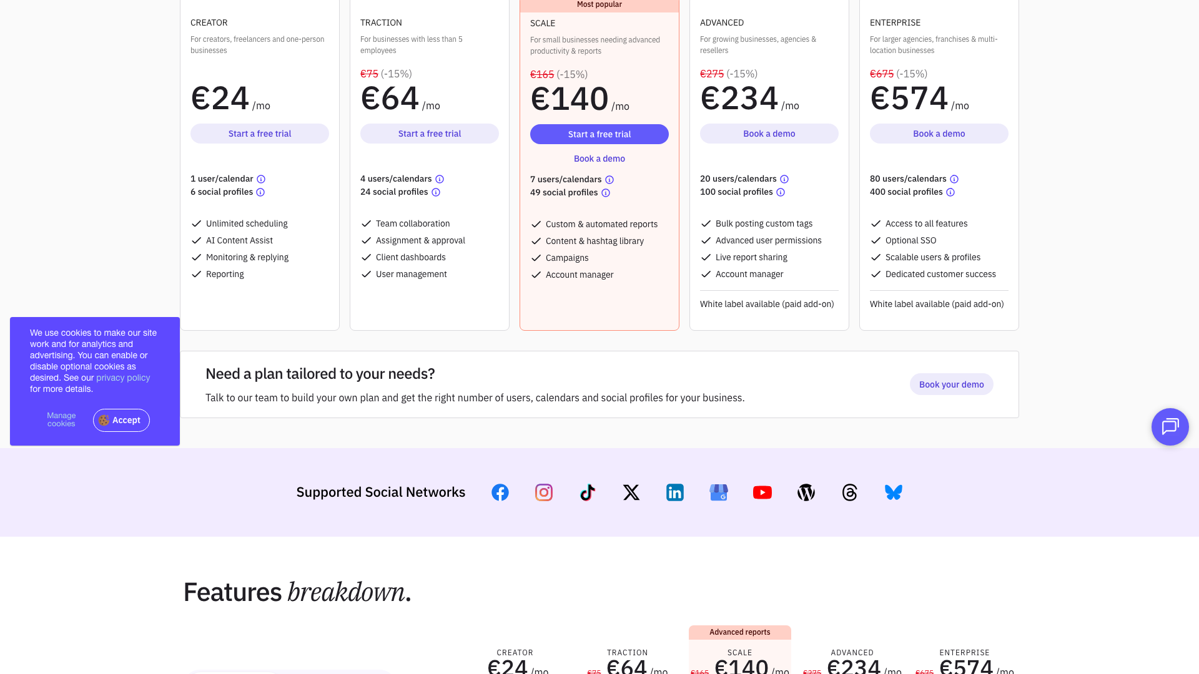Image resolution: width=1199 pixels, height=674 pixels.
Task: Click the Google Business Profile icon
Action: 718,492
